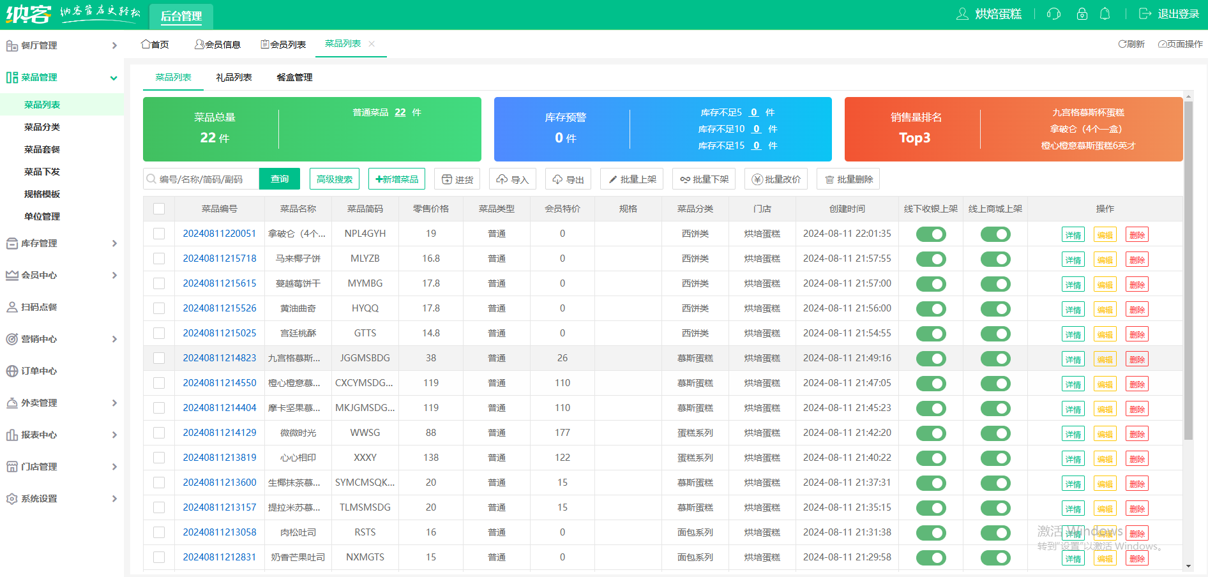Open the notification bell icon

[x=1105, y=14]
